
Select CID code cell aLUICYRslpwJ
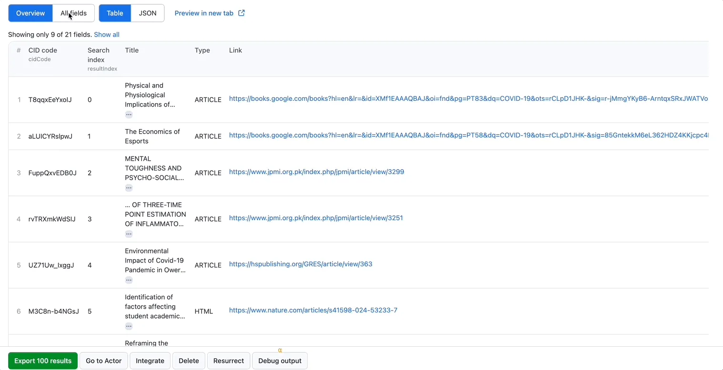tap(50, 136)
